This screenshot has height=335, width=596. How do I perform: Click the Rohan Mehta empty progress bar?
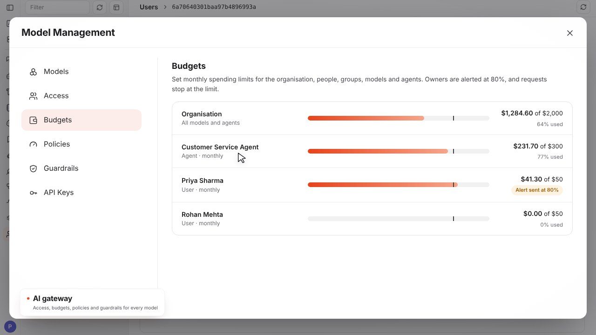tap(398, 219)
